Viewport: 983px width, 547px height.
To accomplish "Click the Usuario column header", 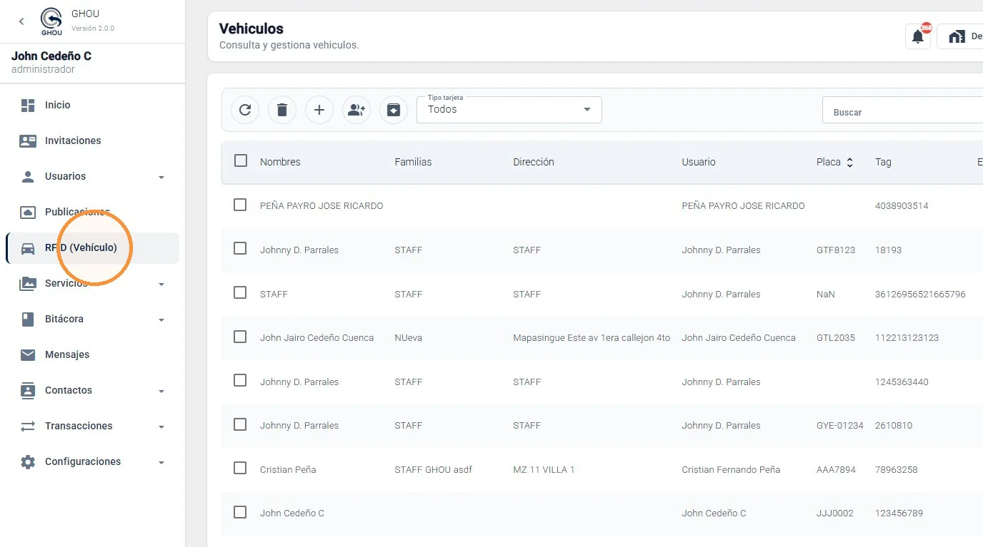I will (x=699, y=162).
